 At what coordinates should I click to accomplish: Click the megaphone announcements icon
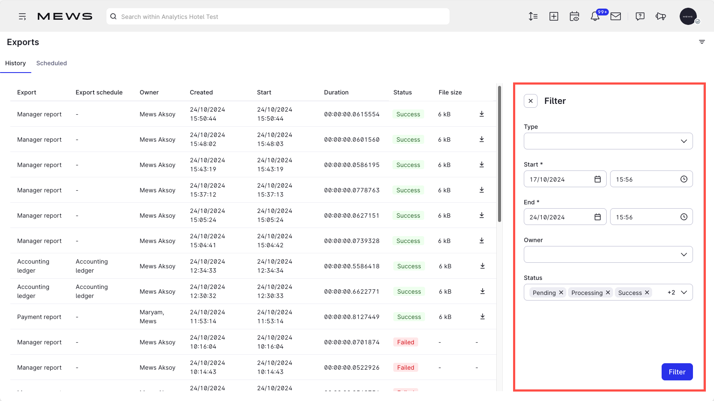point(661,16)
